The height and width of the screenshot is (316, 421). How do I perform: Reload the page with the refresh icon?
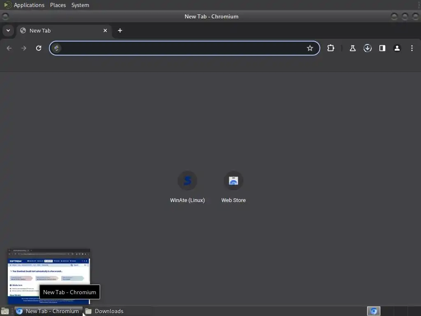[x=39, y=48]
